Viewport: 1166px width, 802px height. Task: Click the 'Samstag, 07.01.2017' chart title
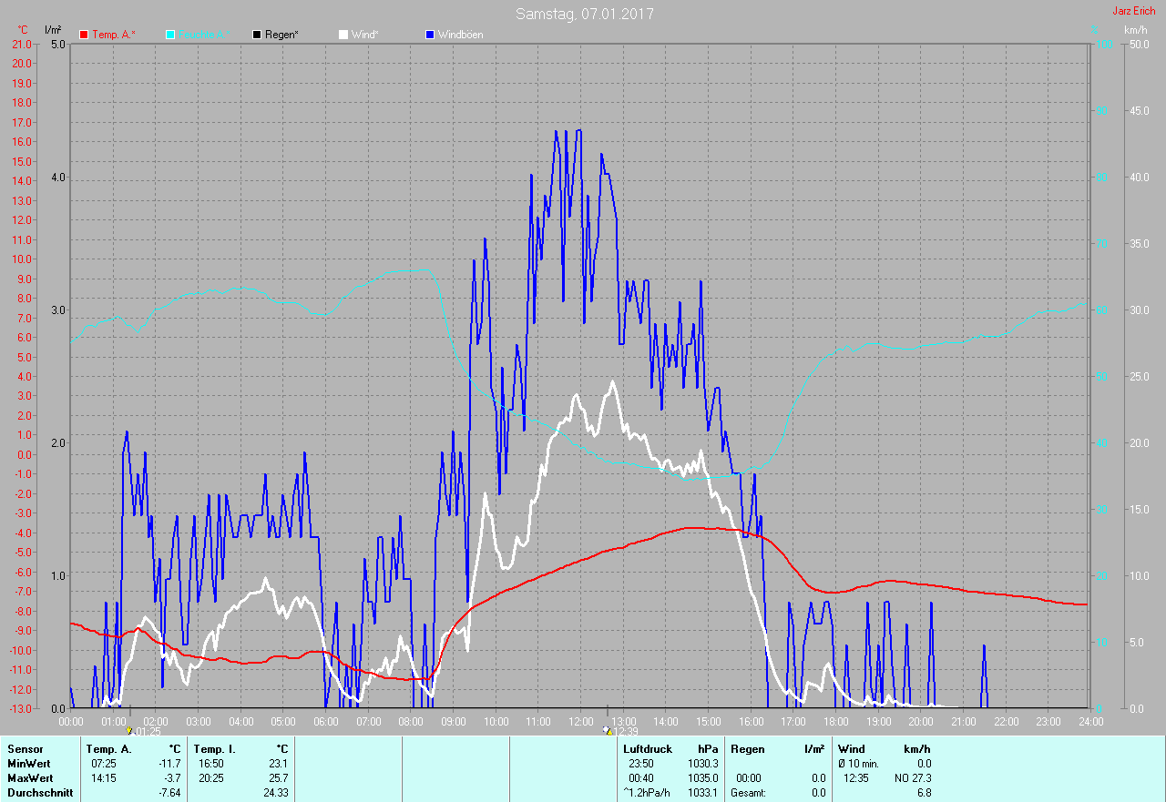[584, 14]
